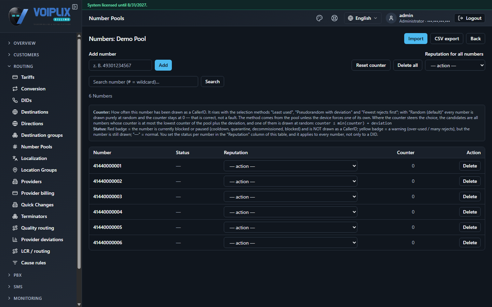Click the support lifebuoy icon

pos(334,18)
